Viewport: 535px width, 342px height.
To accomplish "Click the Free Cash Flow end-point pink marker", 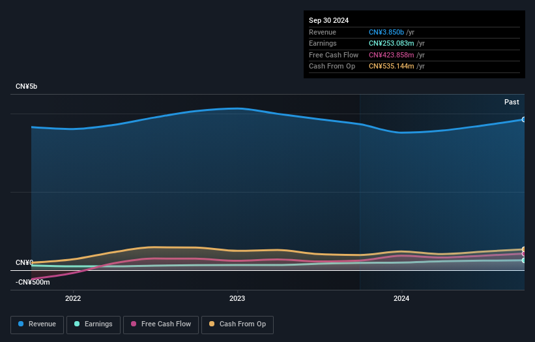I will pyautogui.click(x=523, y=254).
